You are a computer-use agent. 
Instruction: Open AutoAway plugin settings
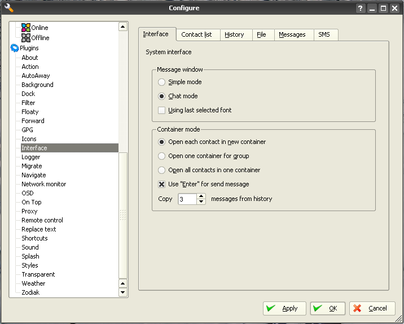pyautogui.click(x=36, y=76)
